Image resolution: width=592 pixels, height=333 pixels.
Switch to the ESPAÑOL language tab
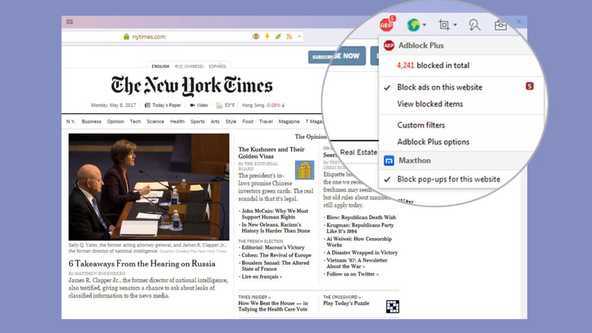tap(218, 66)
